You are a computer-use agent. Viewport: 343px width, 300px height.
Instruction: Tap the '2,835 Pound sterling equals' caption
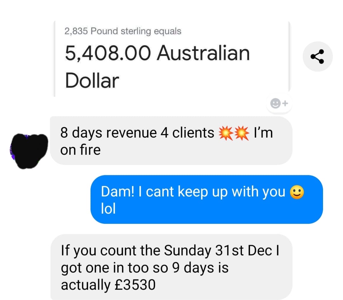[123, 31]
